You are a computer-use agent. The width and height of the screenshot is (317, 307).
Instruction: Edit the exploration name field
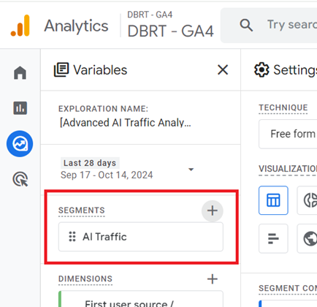(x=126, y=123)
